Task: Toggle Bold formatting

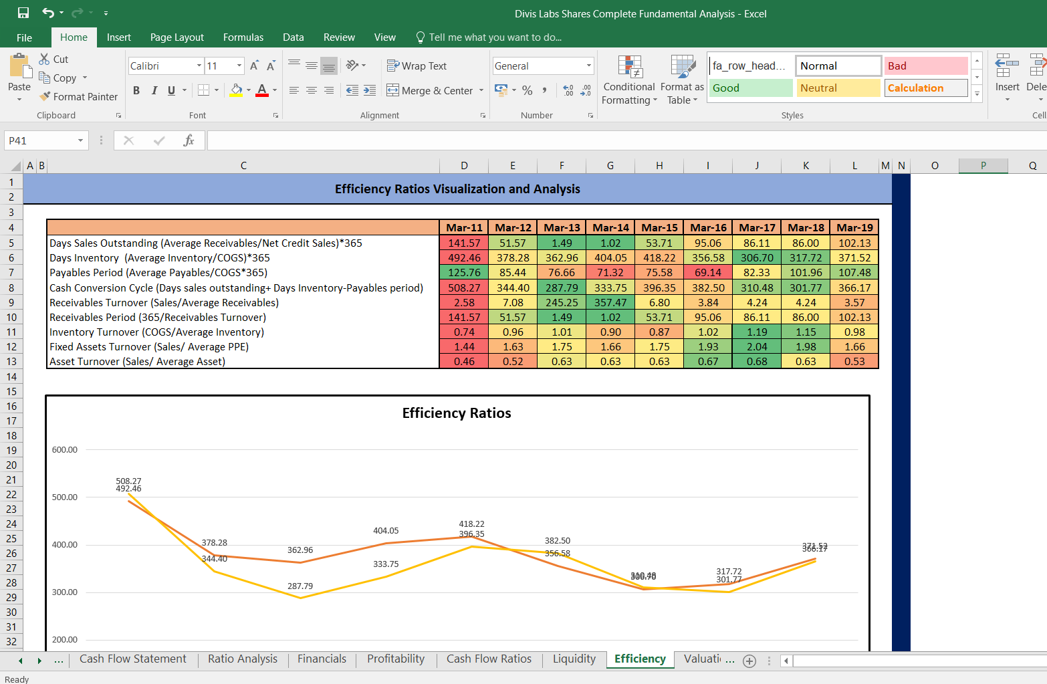Action: [x=136, y=90]
